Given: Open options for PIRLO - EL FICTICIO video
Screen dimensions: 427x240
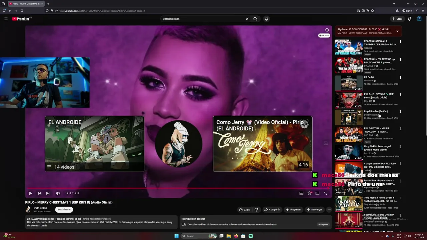Looking at the screenshot, I should pyautogui.click(x=400, y=95).
